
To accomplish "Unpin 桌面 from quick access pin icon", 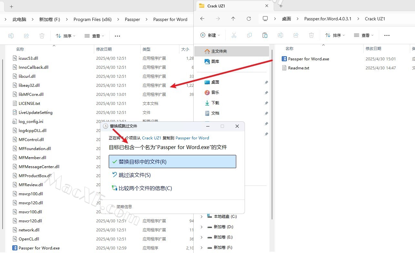I will (266, 83).
